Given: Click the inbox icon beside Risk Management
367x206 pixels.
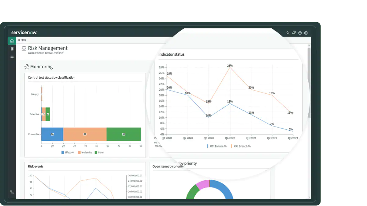Looking at the screenshot, I should coord(24,48).
